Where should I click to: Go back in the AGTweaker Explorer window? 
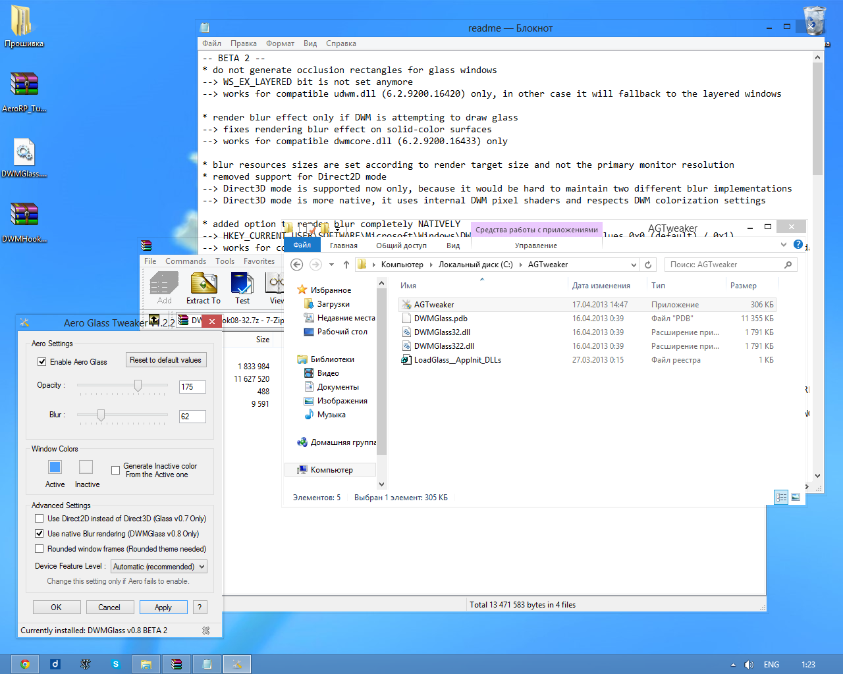pyautogui.click(x=296, y=265)
